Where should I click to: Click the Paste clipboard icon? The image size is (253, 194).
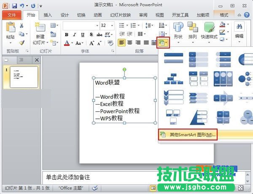pos(10,27)
